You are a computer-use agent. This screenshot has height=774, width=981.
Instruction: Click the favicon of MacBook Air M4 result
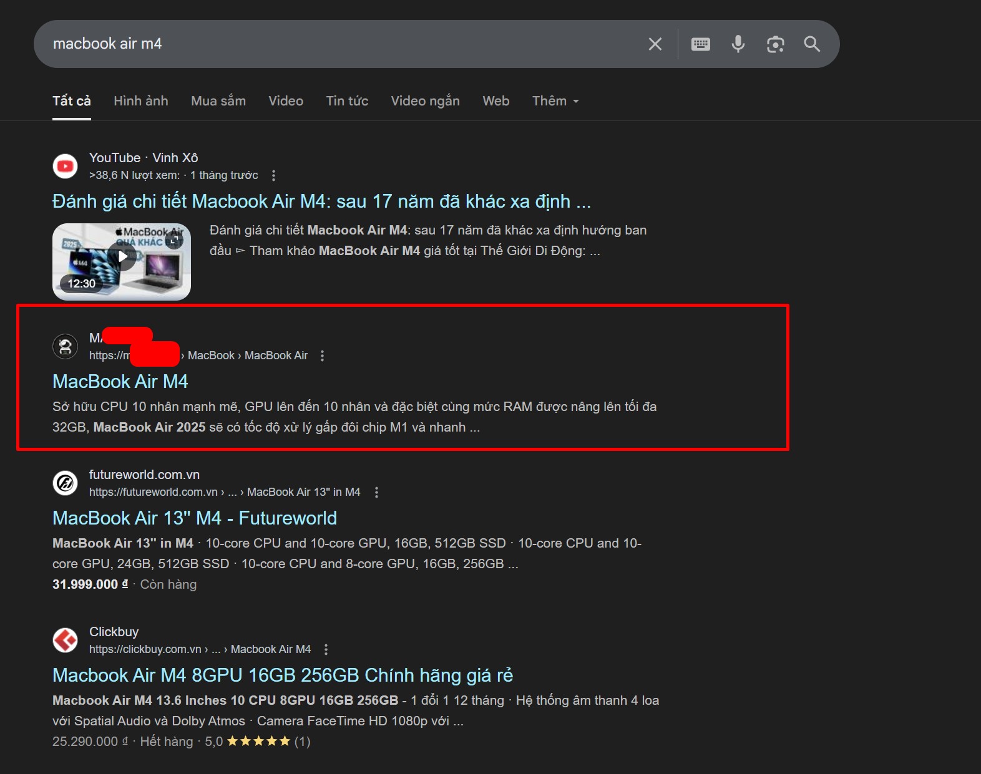tap(66, 346)
